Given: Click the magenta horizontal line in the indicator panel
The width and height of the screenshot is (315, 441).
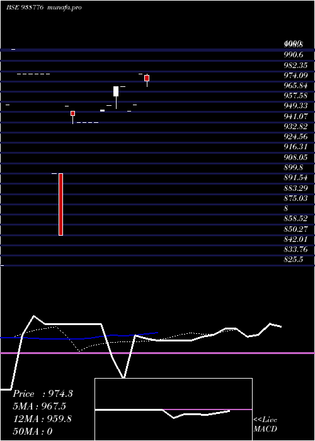Looking at the screenshot, I should [157, 353].
